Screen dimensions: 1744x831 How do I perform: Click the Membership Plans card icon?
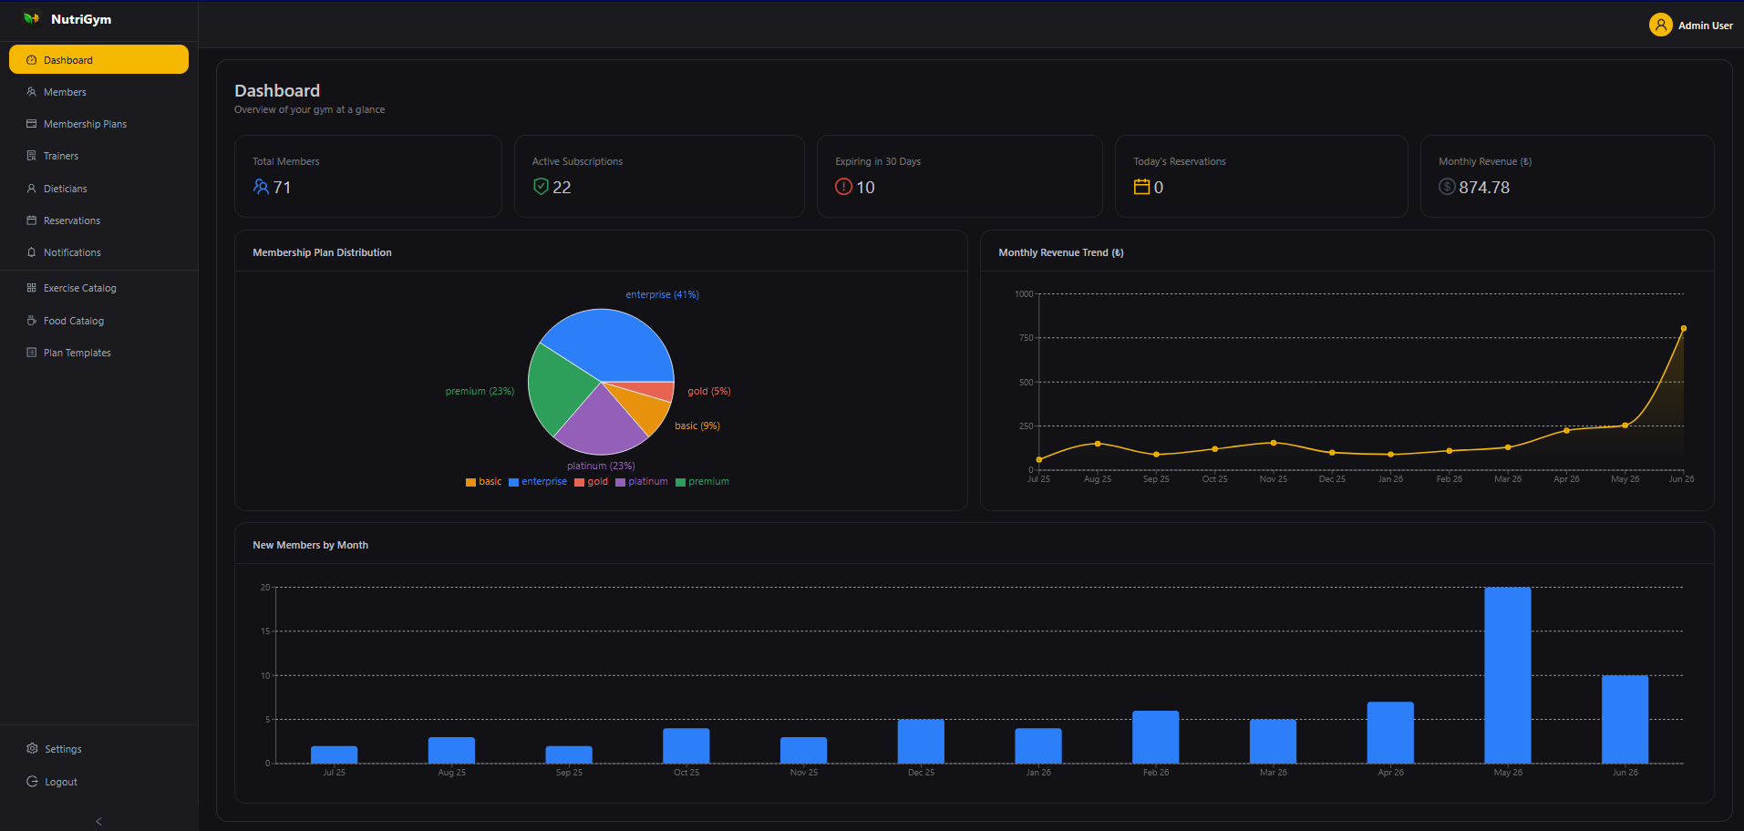[x=32, y=124]
